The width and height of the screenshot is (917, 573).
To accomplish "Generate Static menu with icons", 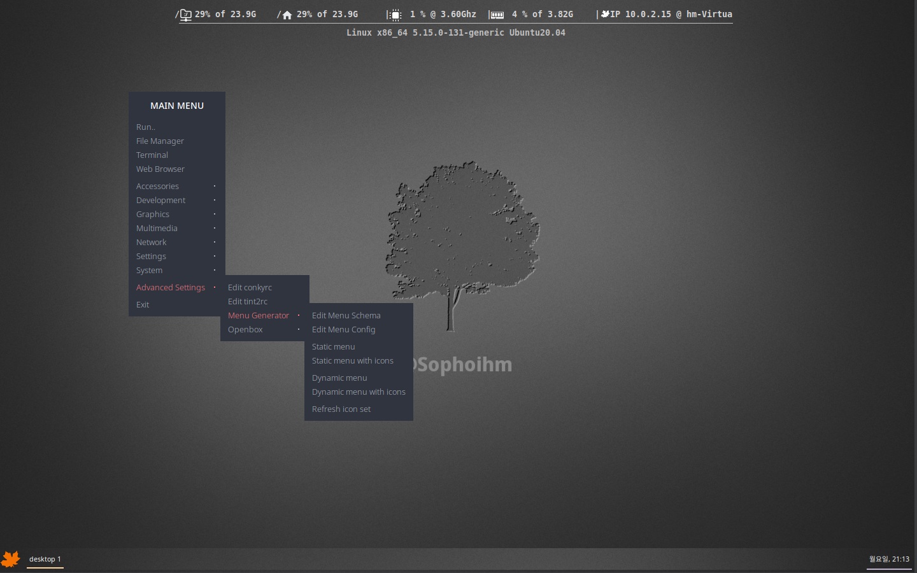I will pyautogui.click(x=353, y=360).
